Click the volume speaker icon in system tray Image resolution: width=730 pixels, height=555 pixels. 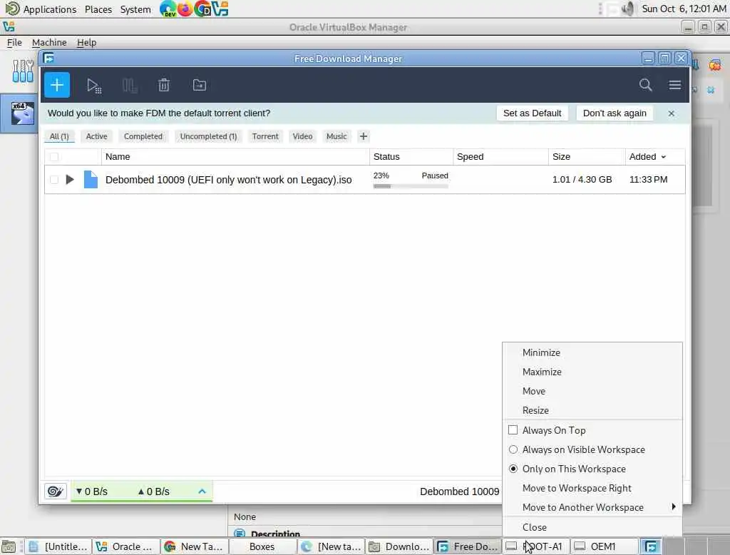[627, 9]
